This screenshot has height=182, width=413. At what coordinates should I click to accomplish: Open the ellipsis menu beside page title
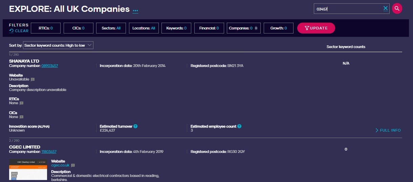(x=135, y=10)
